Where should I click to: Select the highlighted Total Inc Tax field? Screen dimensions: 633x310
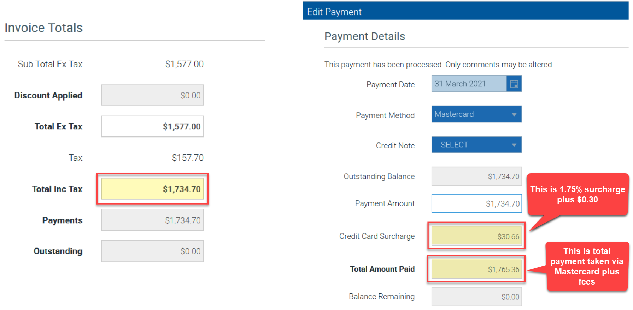[152, 189]
